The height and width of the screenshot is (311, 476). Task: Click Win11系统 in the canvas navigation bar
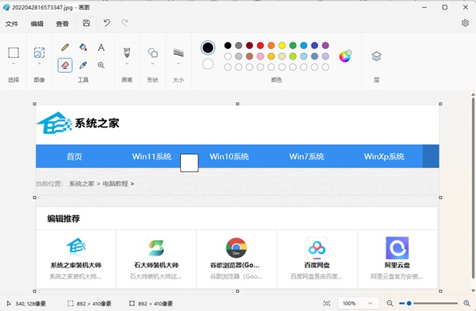pyautogui.click(x=152, y=156)
